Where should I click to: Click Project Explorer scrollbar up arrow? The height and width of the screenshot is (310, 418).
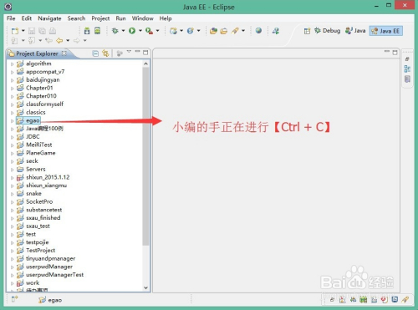pyautogui.click(x=145, y=64)
